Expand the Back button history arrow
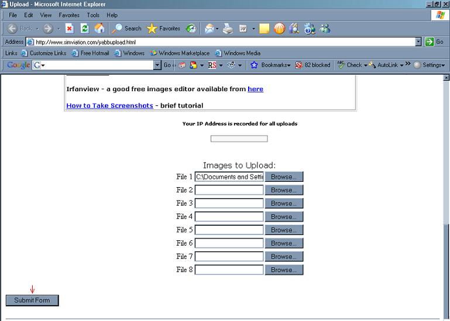 37,29
